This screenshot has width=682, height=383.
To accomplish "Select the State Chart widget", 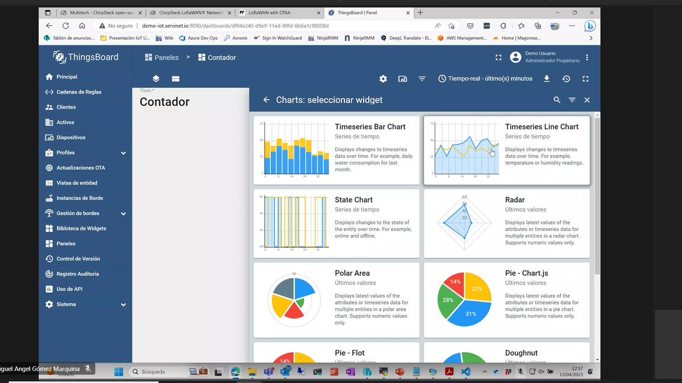I will (x=336, y=224).
